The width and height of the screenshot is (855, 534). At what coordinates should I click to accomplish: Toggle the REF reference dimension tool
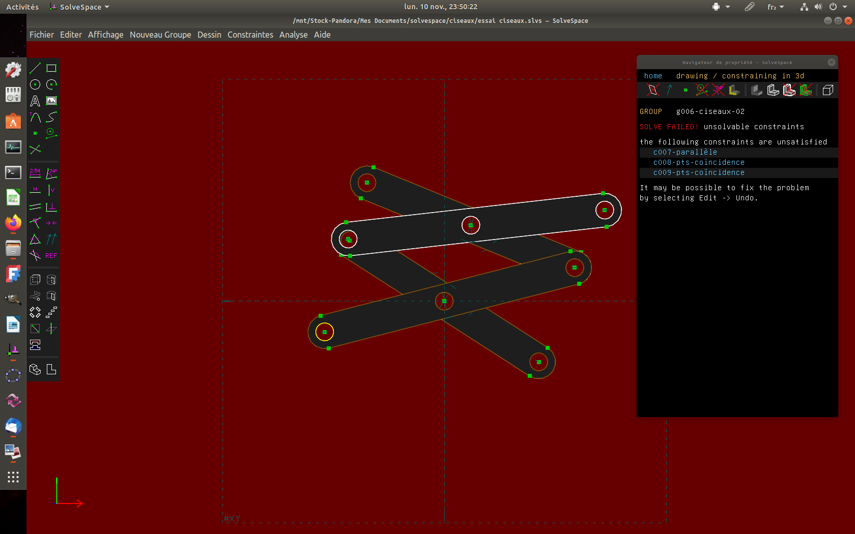[51, 256]
